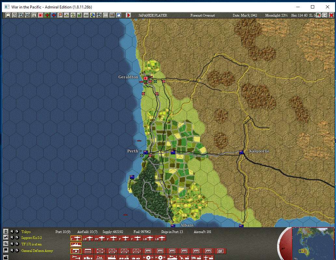
Task: Click right arrow next to General Defence Army
Action: pos(17,250)
